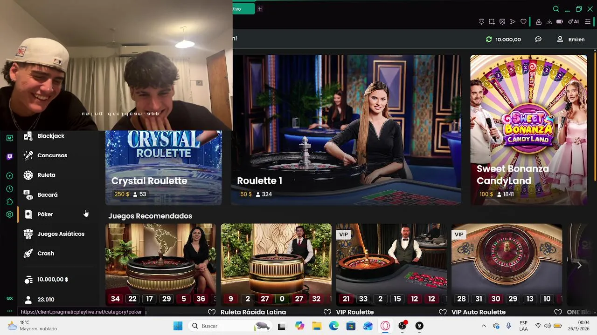Click the Ruleta wheel icon
This screenshot has width=597, height=335.
click(x=28, y=175)
